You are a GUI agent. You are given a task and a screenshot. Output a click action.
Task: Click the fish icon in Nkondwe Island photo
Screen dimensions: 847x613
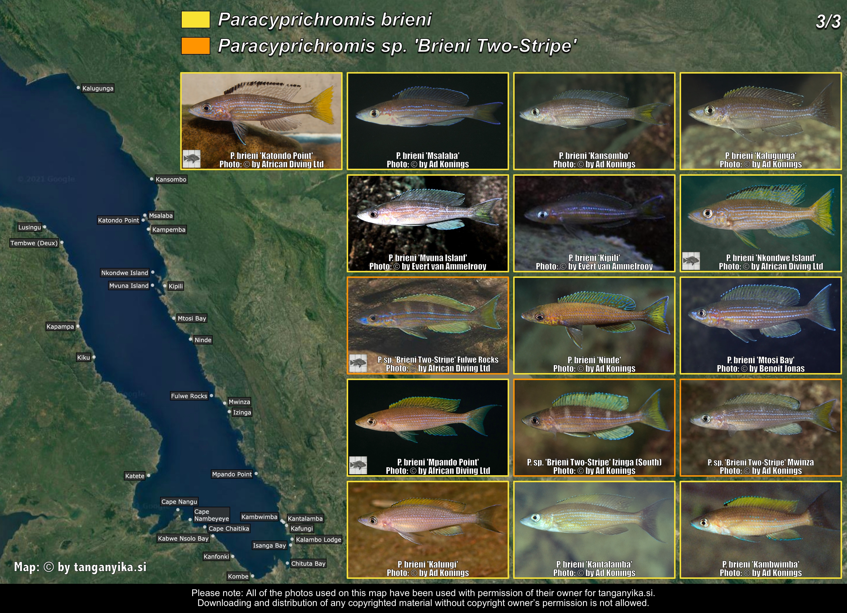tap(691, 261)
